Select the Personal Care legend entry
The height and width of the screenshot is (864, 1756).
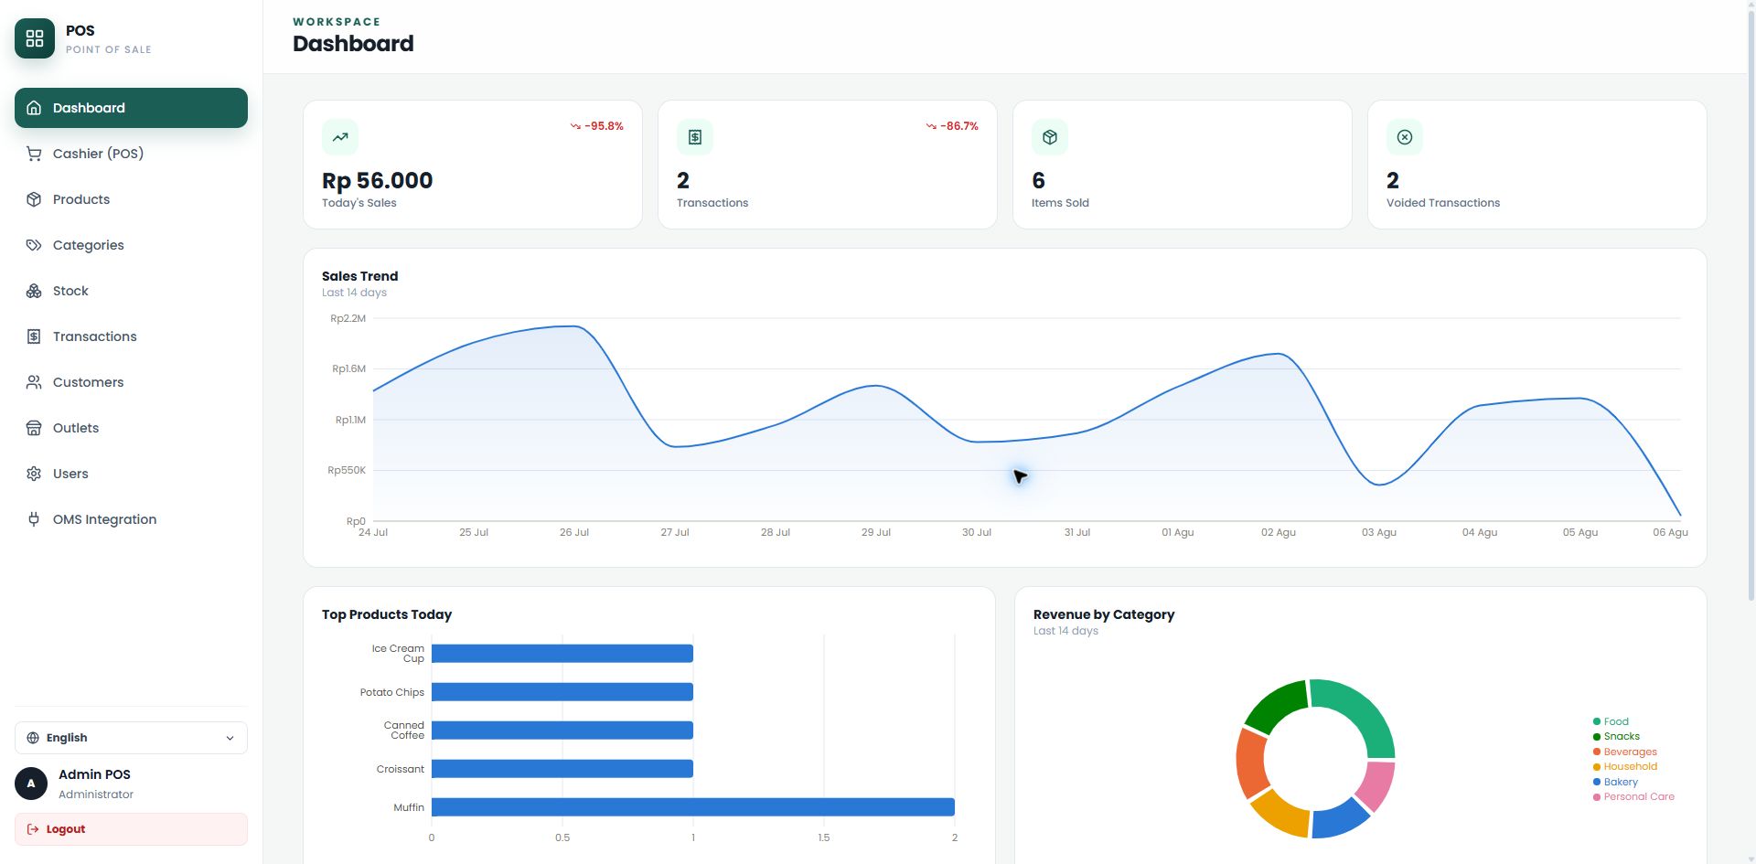click(x=1633, y=797)
